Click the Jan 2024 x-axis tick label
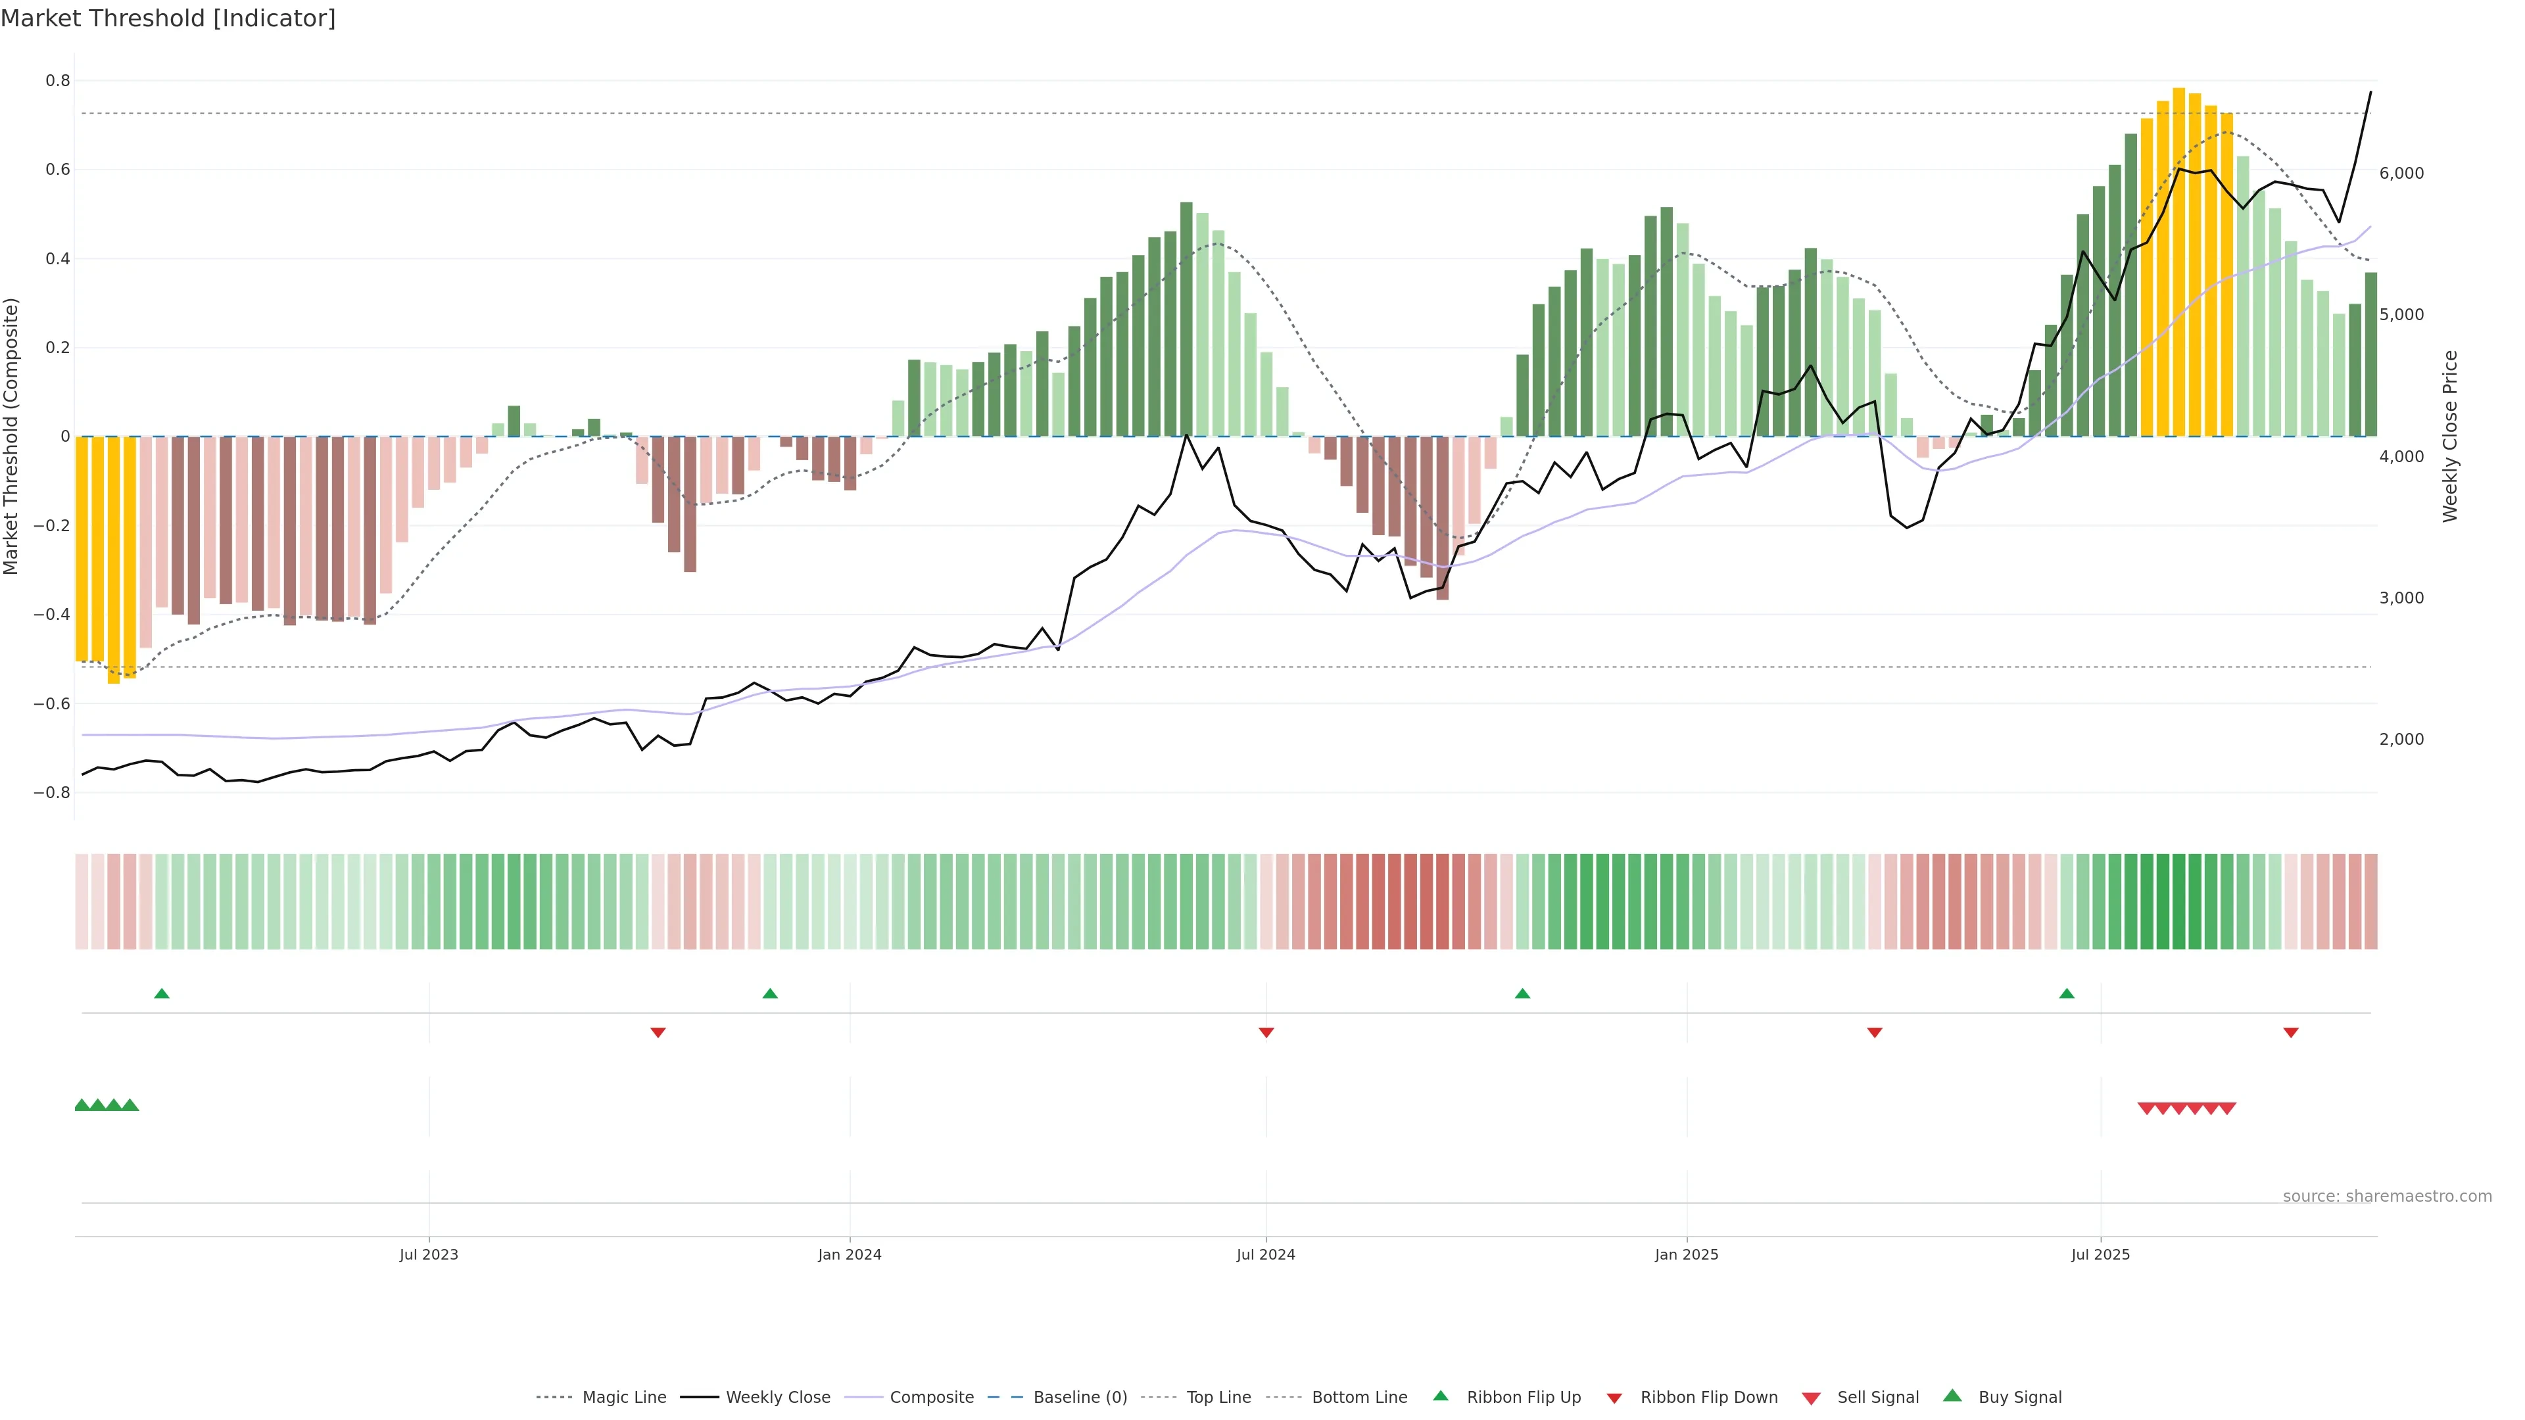The height and width of the screenshot is (1420, 2525). [849, 1254]
